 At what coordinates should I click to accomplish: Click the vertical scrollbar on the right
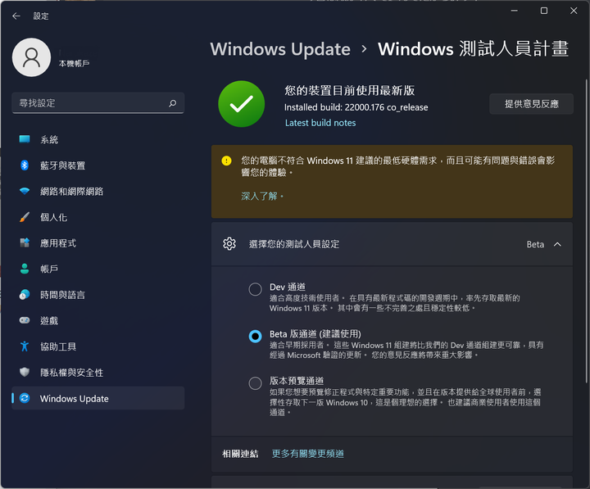pyautogui.click(x=586, y=231)
